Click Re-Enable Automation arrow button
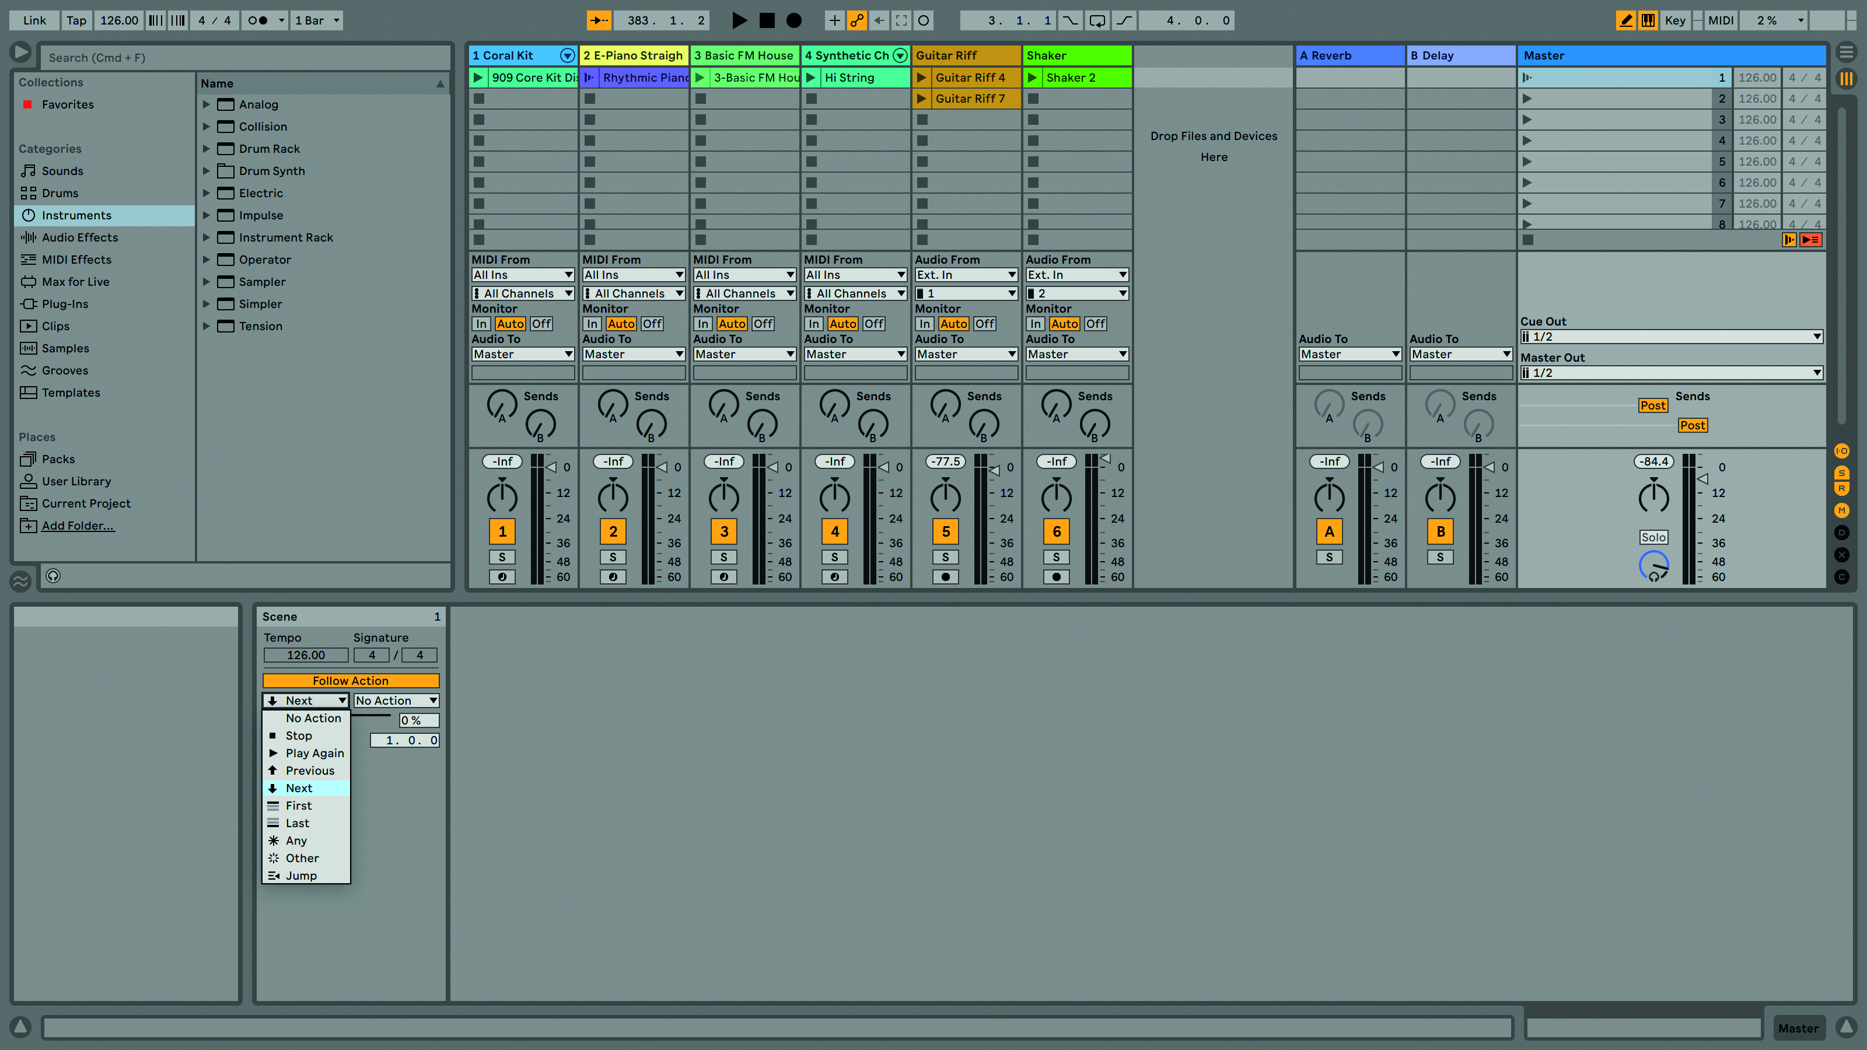 pyautogui.click(x=879, y=20)
